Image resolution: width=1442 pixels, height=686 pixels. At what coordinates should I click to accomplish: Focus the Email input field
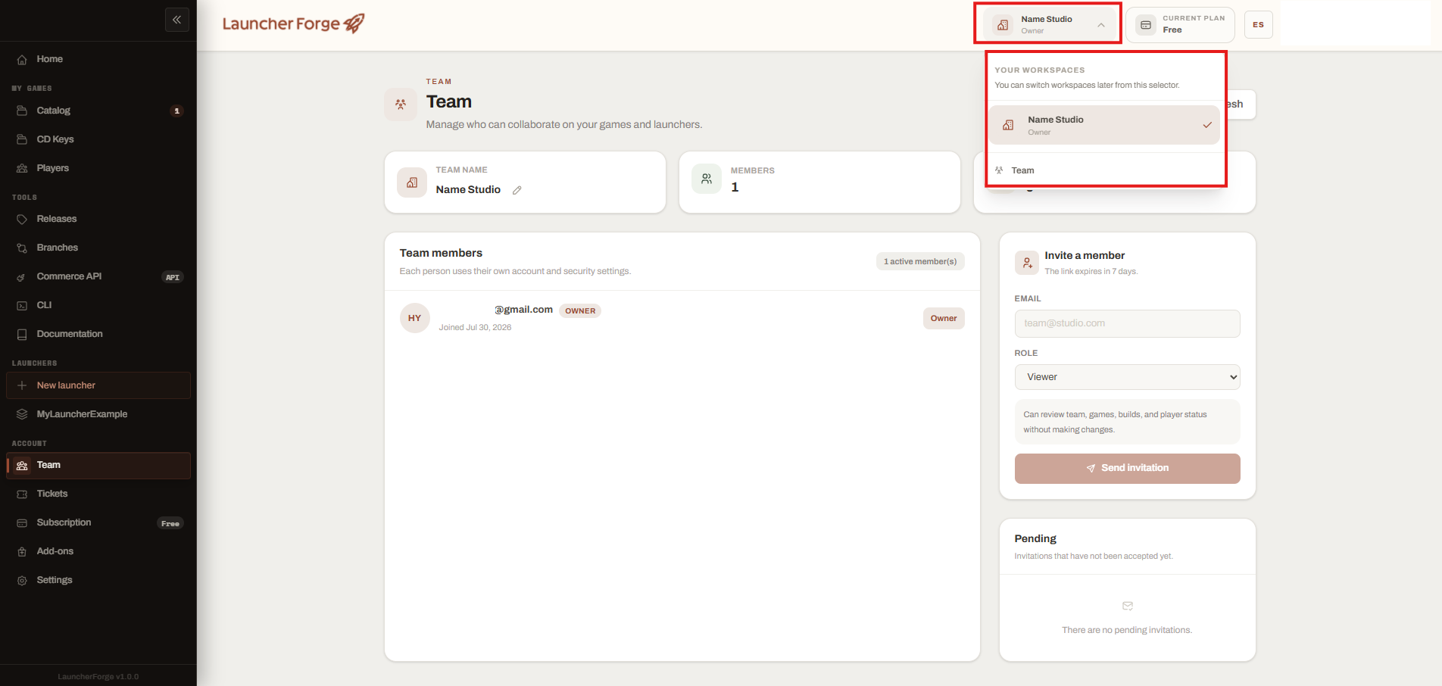tap(1127, 323)
